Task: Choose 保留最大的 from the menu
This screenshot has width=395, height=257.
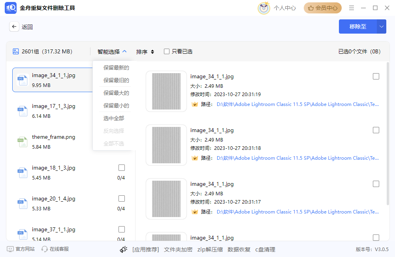Action: click(116, 93)
